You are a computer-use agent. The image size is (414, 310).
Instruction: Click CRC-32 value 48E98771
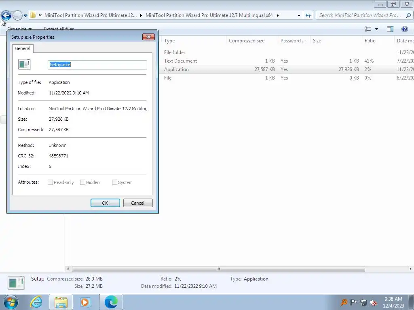[59, 156]
